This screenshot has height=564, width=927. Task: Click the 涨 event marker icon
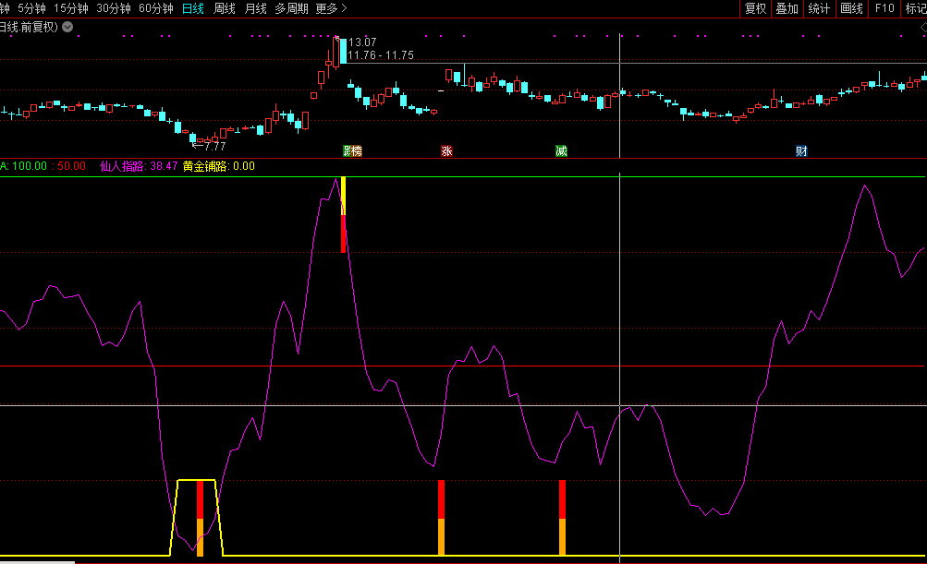446,150
